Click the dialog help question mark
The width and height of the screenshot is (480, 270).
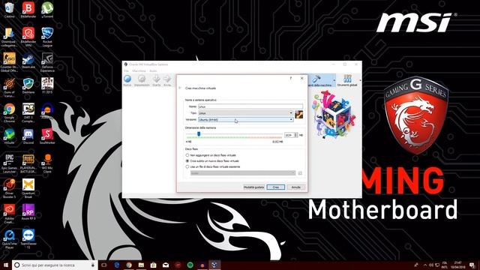click(x=291, y=78)
